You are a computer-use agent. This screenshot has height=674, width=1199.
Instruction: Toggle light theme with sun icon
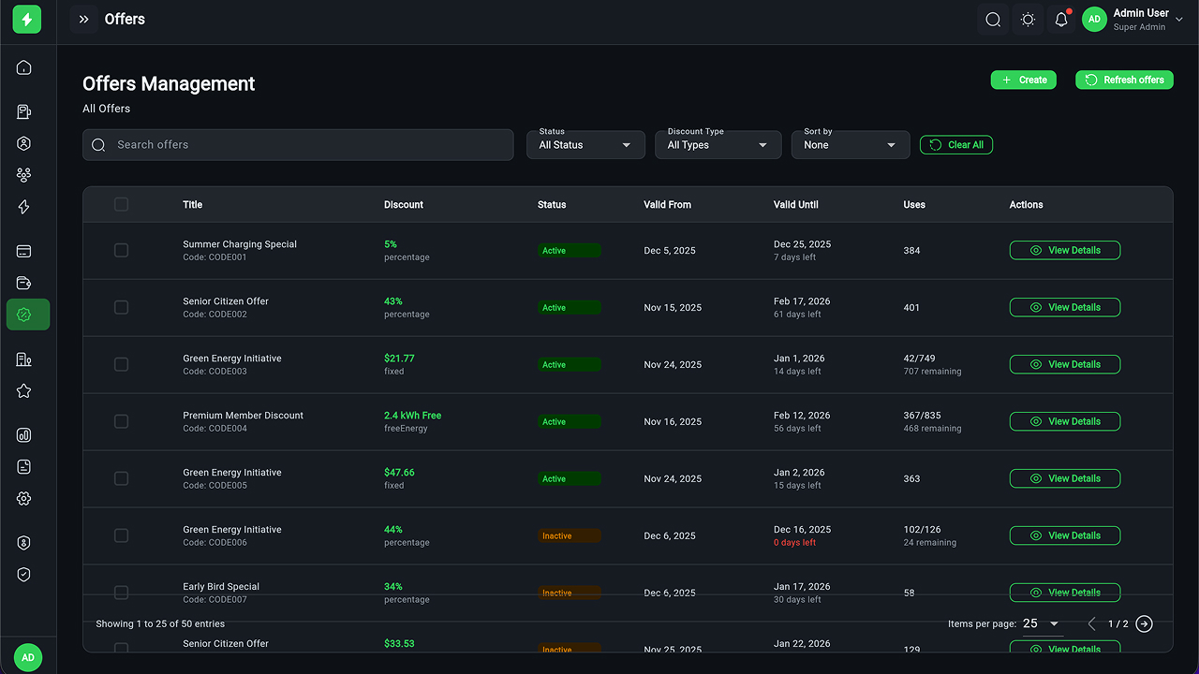coord(1028,20)
